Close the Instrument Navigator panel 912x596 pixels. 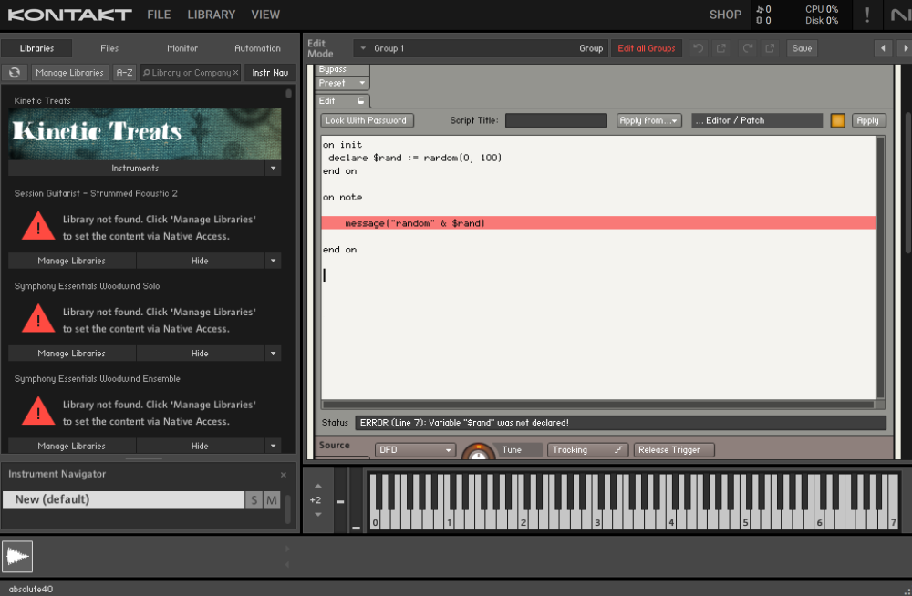(x=284, y=475)
